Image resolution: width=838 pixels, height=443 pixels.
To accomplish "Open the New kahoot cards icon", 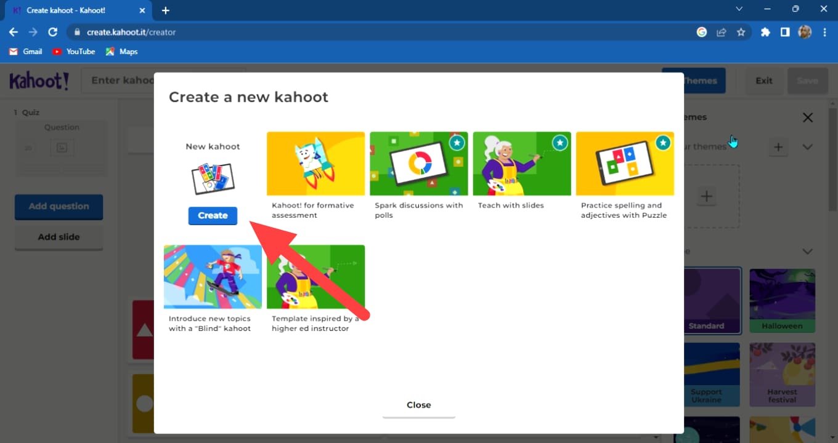I will (x=213, y=178).
